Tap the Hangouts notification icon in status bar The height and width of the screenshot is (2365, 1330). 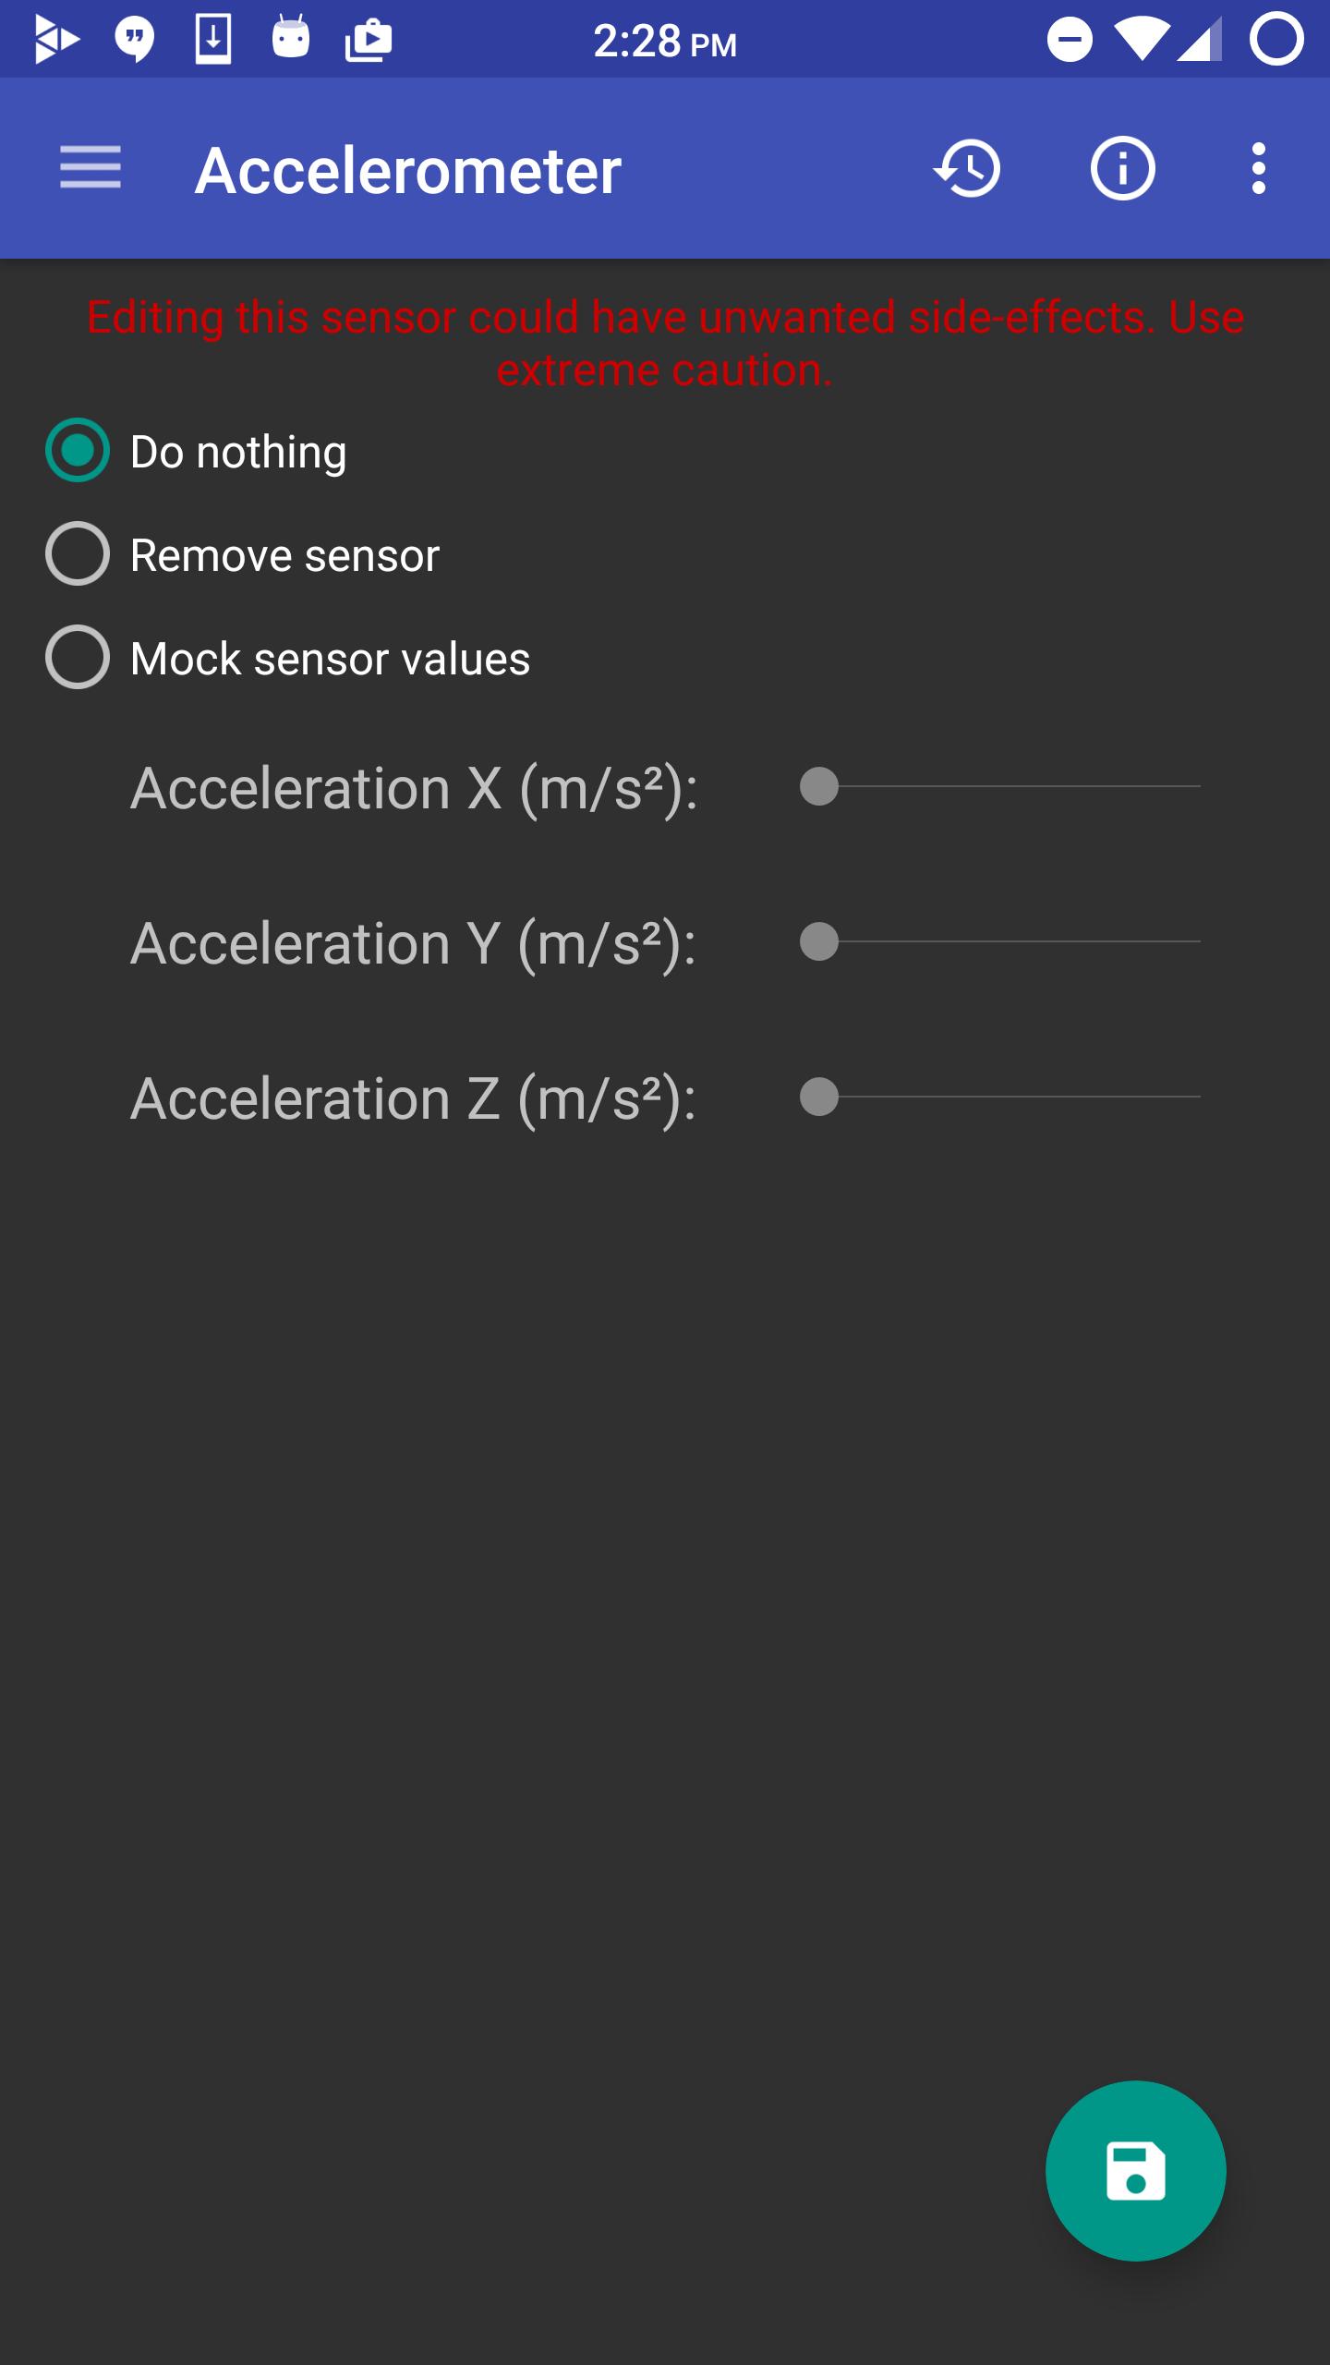coord(135,40)
